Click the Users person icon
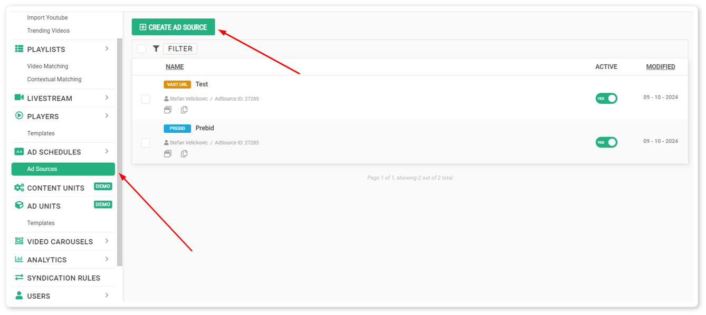706x315 pixels. tap(19, 296)
